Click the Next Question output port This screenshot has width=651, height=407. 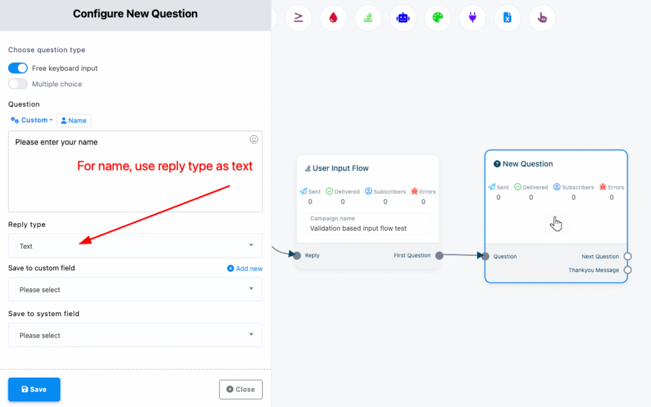(x=627, y=256)
